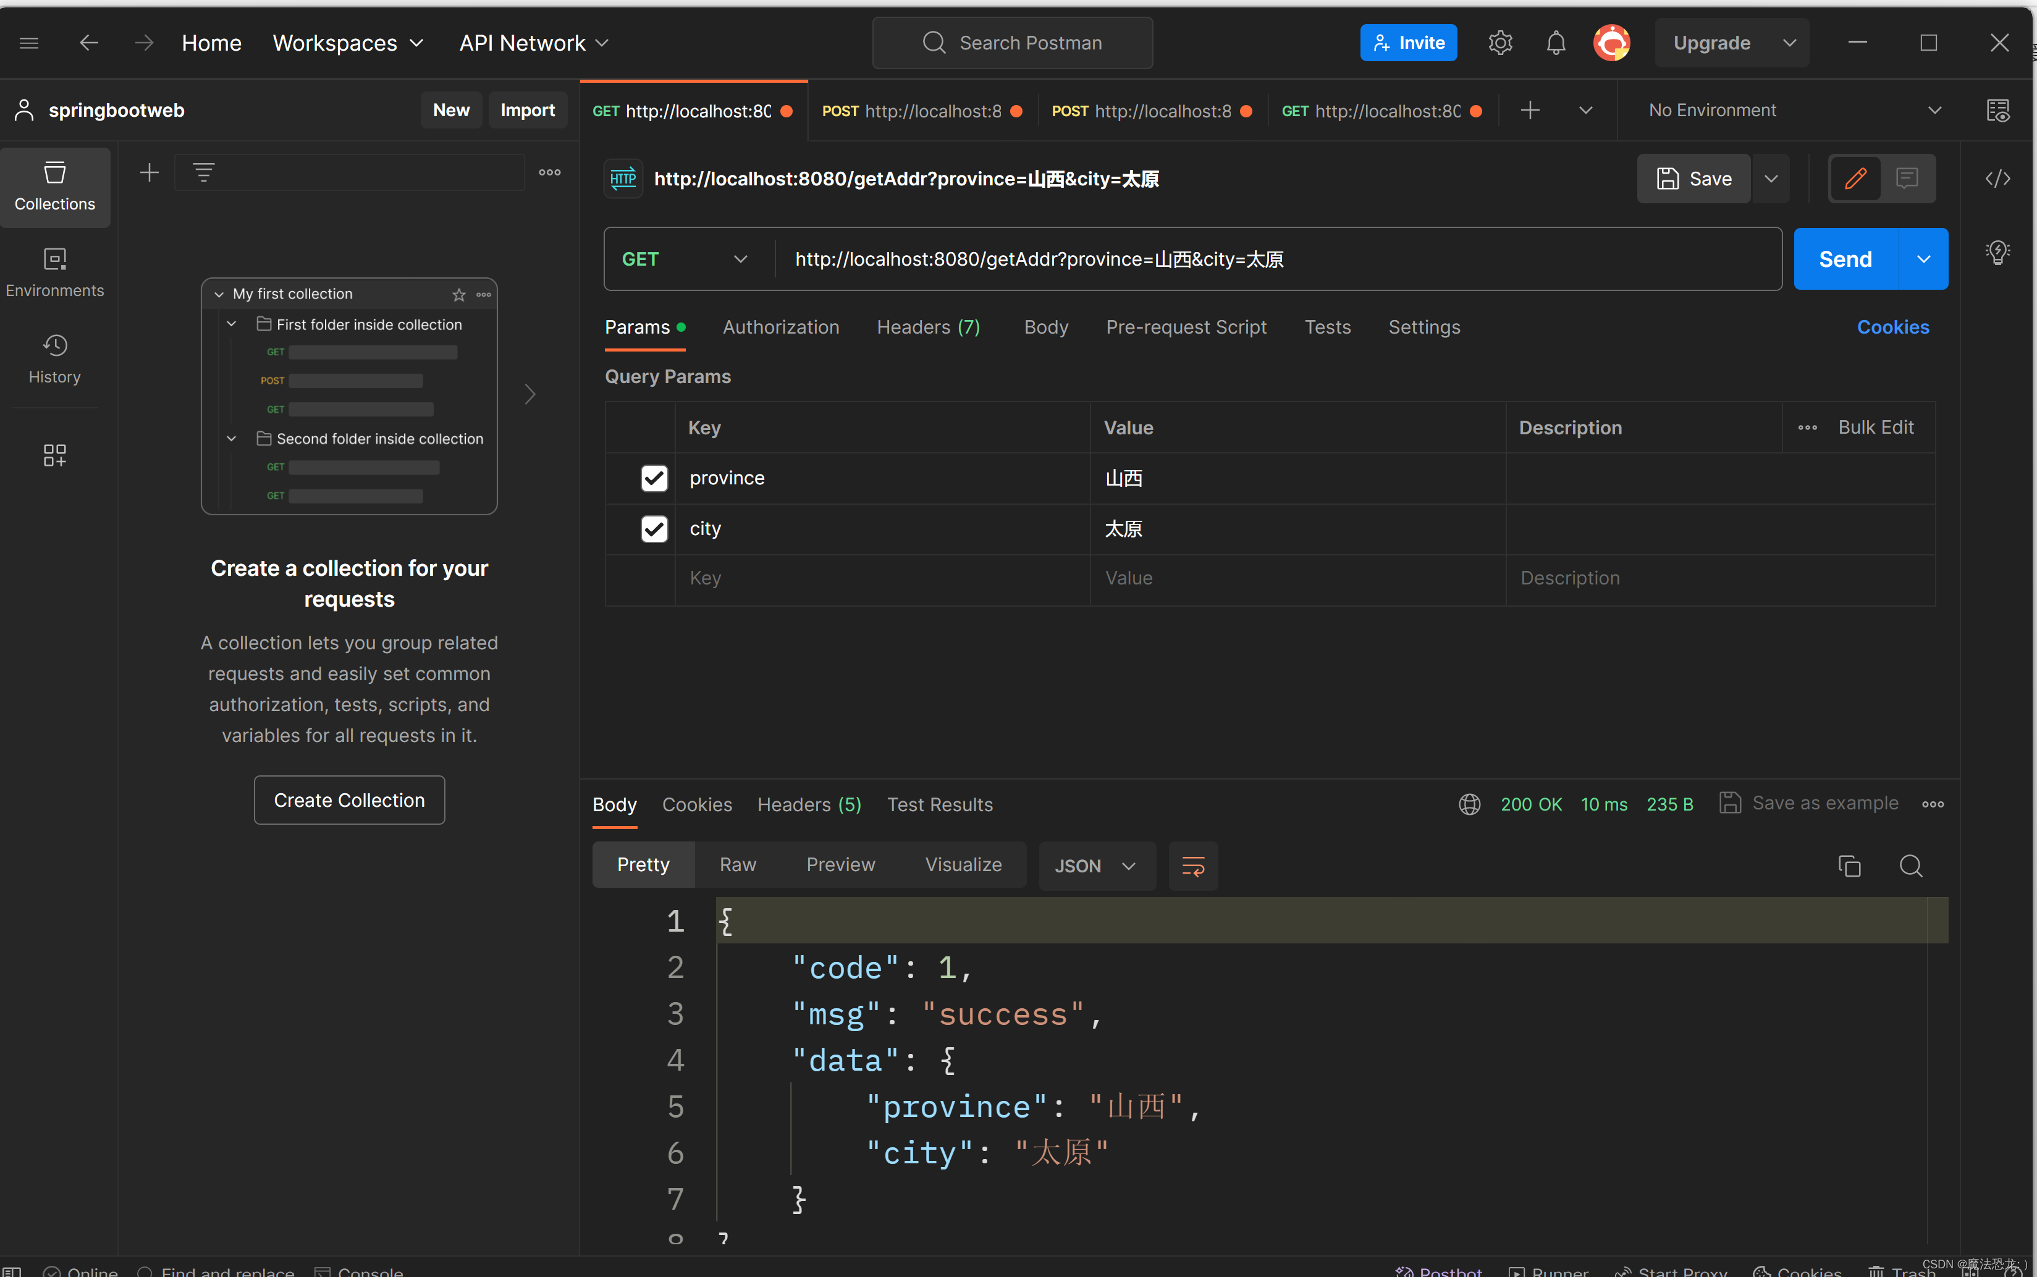The width and height of the screenshot is (2037, 1277).
Task: Open the JSON format dropdown
Action: [x=1095, y=866]
